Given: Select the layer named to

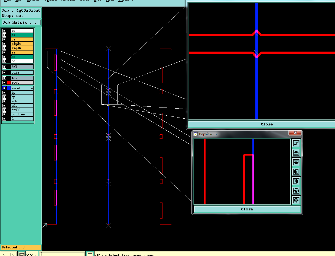Looking at the screenshot, I should pyautogui.click(x=22, y=31).
